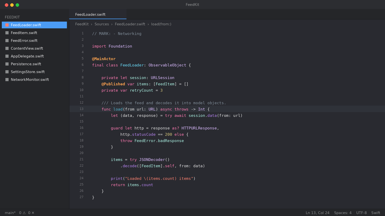Click the MARK: - Networking comment
Viewport: 385px width, 216px height.
tap(117, 34)
